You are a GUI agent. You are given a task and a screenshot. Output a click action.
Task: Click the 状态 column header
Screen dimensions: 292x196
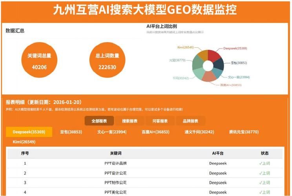point(265,153)
